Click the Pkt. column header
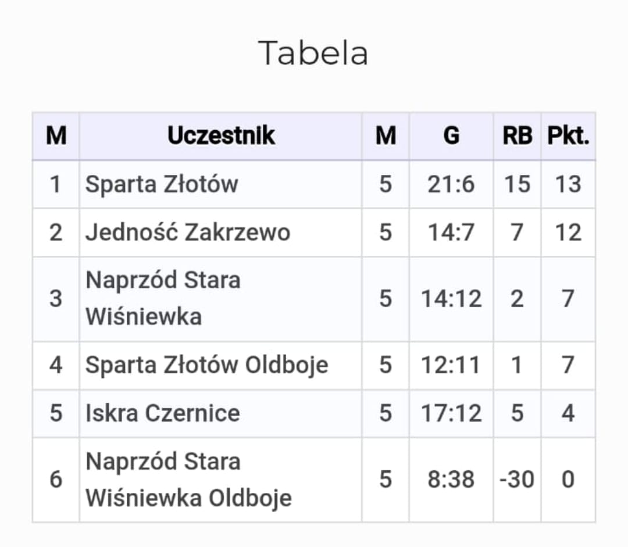628x547 pixels. 568,136
